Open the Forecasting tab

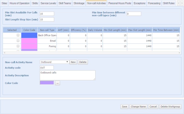pyautogui.click(x=154, y=3)
